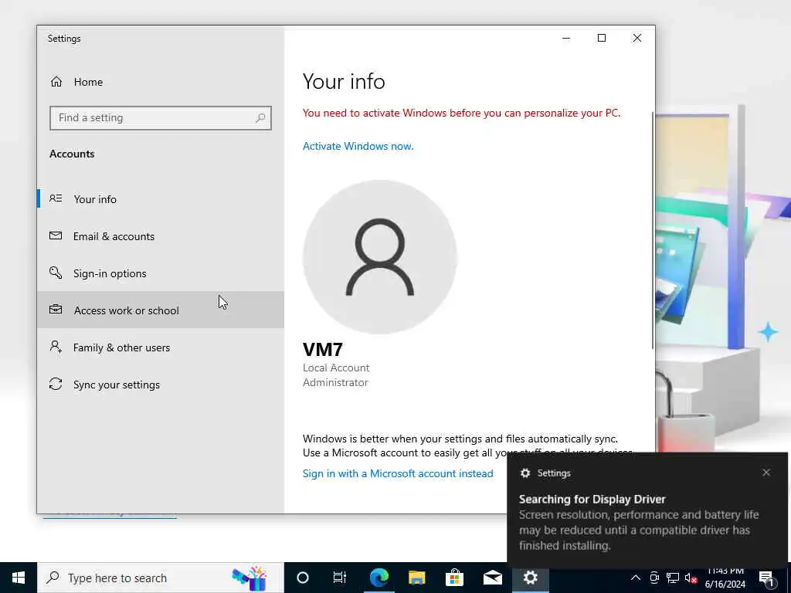791x593 pixels.
Task: Click the Sync your settings arrows icon
Action: click(56, 385)
